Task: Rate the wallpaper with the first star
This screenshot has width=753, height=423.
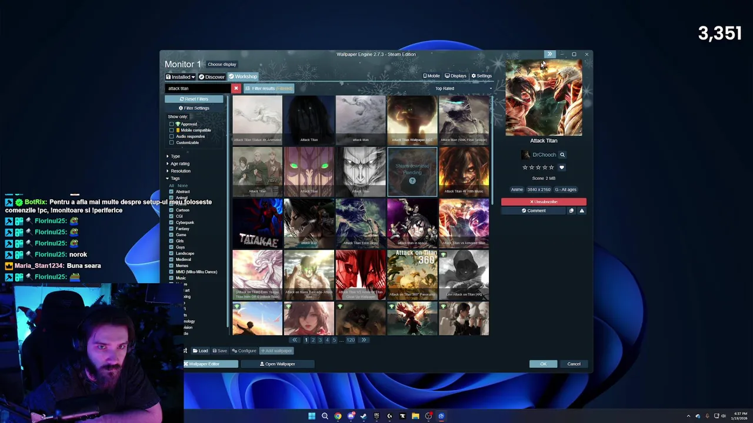Action: (x=525, y=167)
